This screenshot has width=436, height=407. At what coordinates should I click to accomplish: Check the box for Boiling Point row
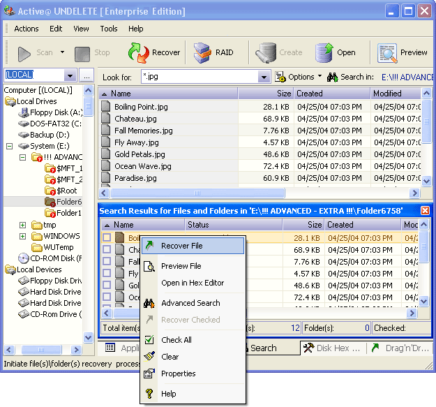tap(107, 237)
